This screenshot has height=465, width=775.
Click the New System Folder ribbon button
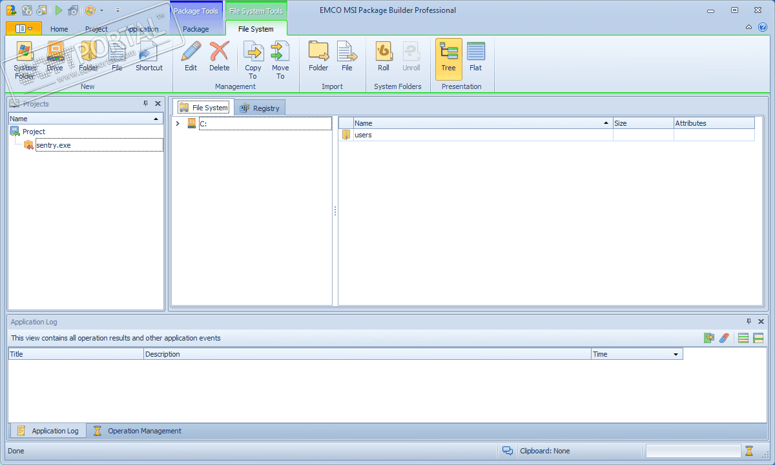coord(25,60)
